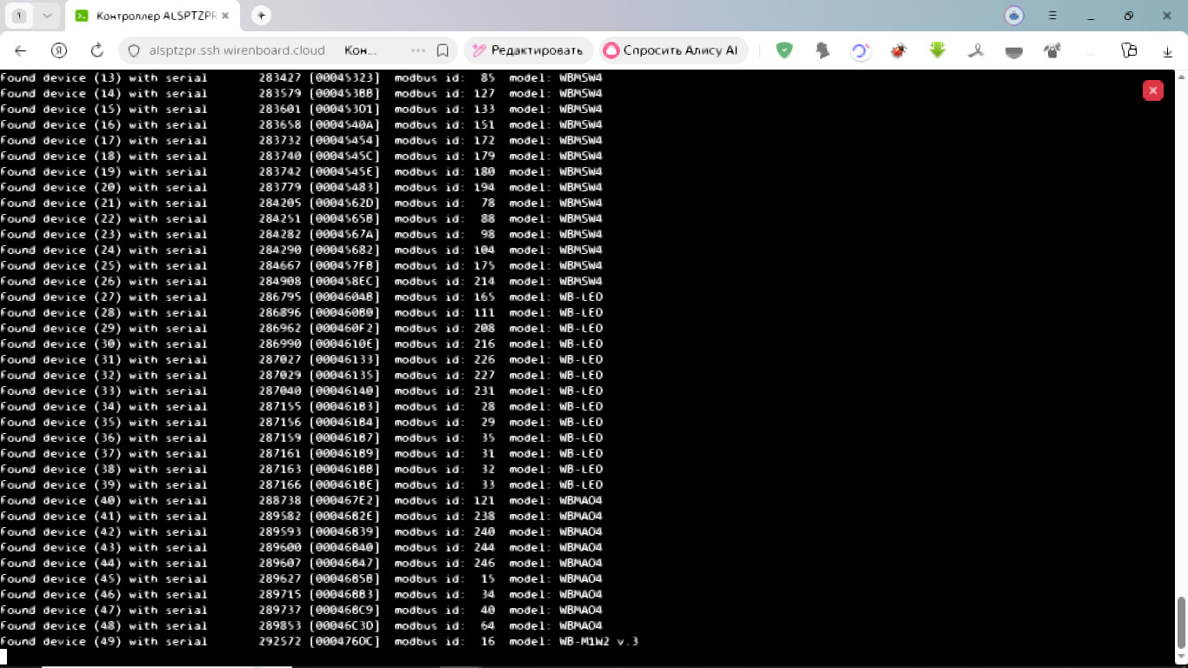Go back using the browser back arrow
The image size is (1188, 668).
pyautogui.click(x=21, y=50)
